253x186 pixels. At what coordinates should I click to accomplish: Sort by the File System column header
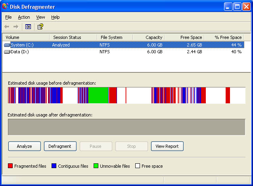pyautogui.click(x=115, y=37)
